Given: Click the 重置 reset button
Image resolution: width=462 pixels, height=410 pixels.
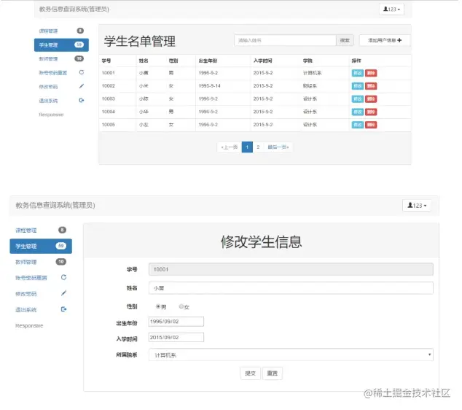Looking at the screenshot, I should (x=273, y=374).
